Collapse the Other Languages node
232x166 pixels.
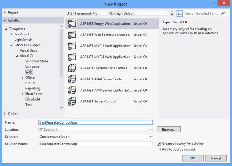[12, 45]
